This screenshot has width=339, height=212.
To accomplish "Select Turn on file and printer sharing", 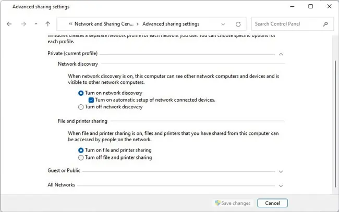I will coord(81,150).
